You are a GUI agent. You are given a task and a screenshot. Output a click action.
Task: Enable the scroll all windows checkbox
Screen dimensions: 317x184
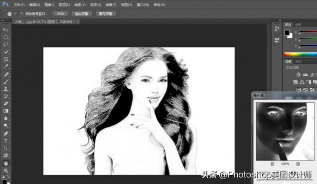coord(22,14)
